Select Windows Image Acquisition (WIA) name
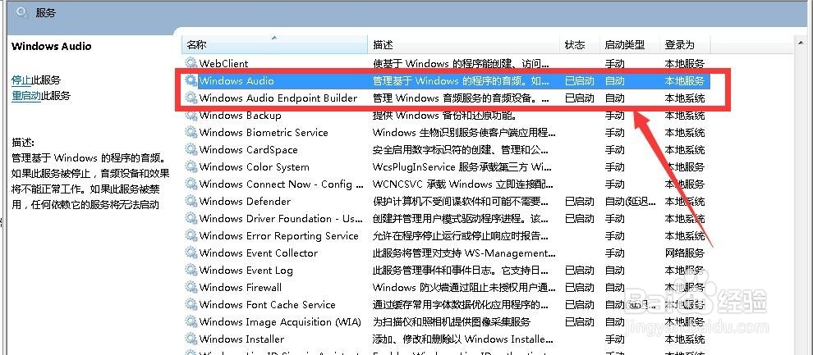 (x=280, y=321)
